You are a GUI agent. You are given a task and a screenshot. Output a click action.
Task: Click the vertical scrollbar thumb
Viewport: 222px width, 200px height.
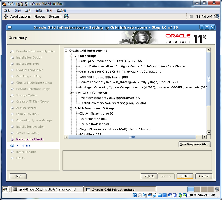208,79
